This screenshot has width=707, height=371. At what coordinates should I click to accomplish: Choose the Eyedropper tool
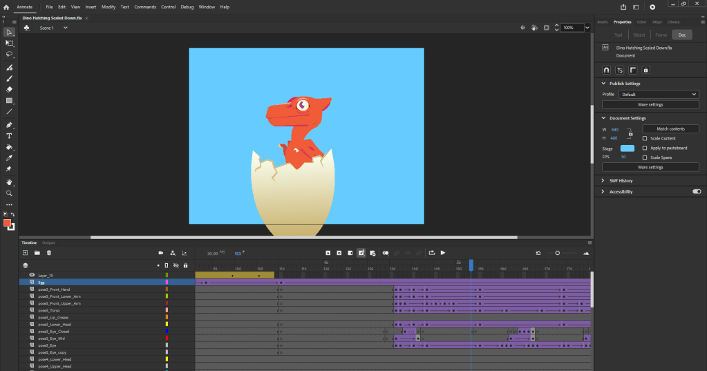[x=10, y=158]
